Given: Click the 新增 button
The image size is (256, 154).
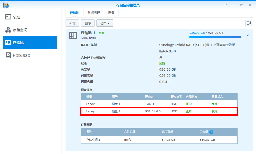Looking at the screenshot, I should coord(72,23).
